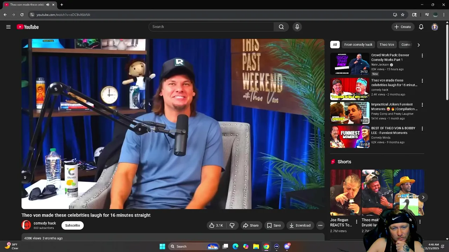449x252 pixels.
Task: Open Google Lens search icon in toolbar
Action: tap(414, 15)
